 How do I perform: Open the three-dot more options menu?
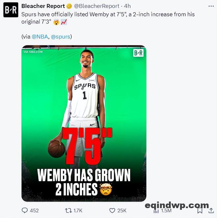[211, 6]
